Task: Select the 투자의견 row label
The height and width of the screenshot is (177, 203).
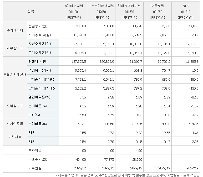Action: tap(35, 150)
